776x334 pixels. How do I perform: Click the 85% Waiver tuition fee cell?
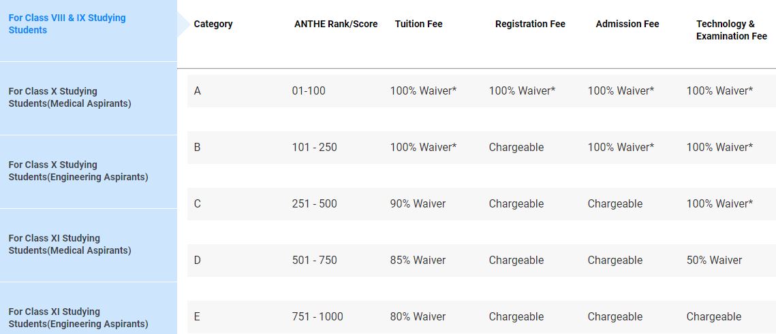point(418,260)
